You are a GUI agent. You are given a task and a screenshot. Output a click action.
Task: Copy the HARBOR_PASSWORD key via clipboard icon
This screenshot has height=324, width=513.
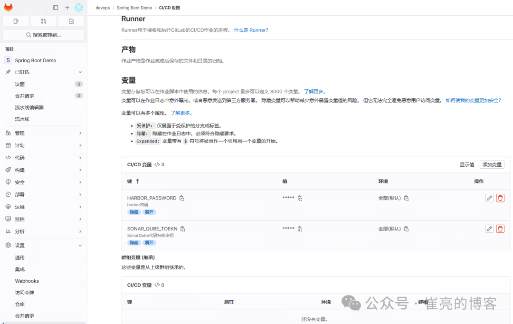pyautogui.click(x=181, y=198)
